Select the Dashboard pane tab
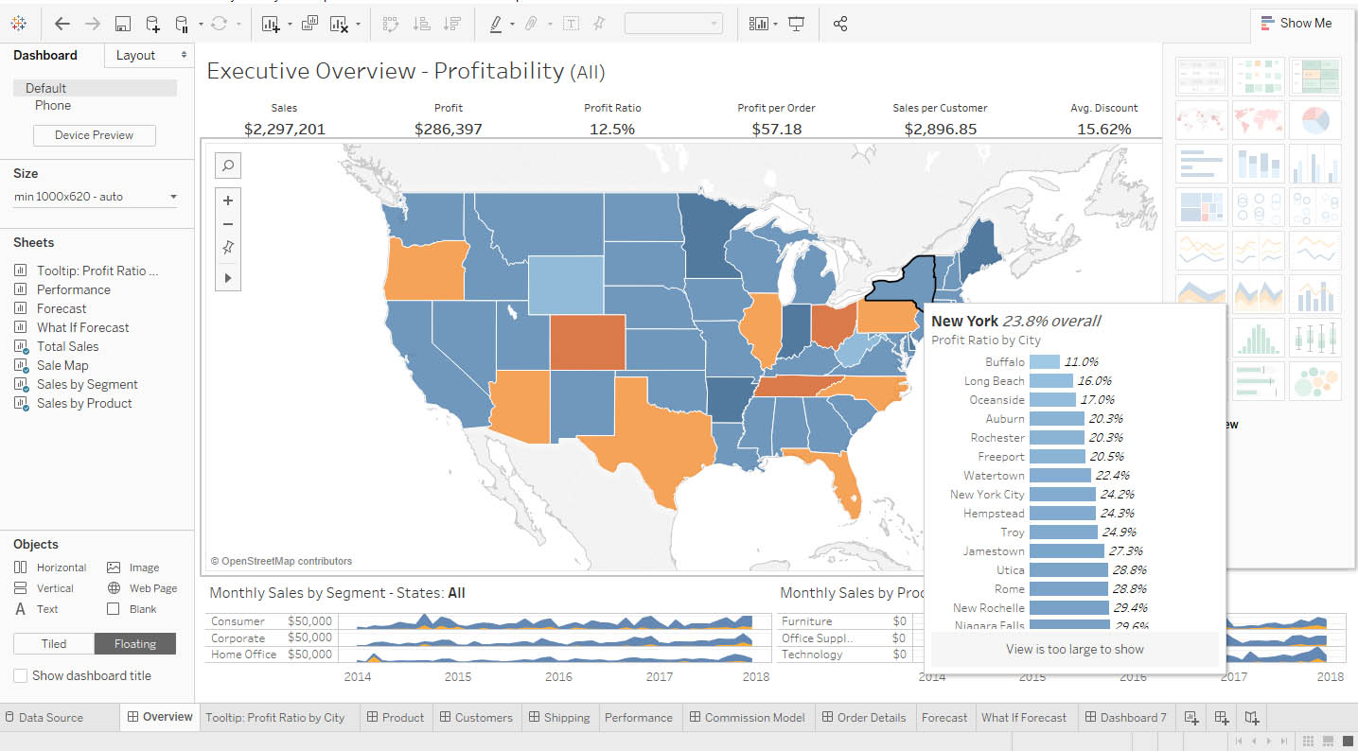1358x751 pixels. pos(45,55)
